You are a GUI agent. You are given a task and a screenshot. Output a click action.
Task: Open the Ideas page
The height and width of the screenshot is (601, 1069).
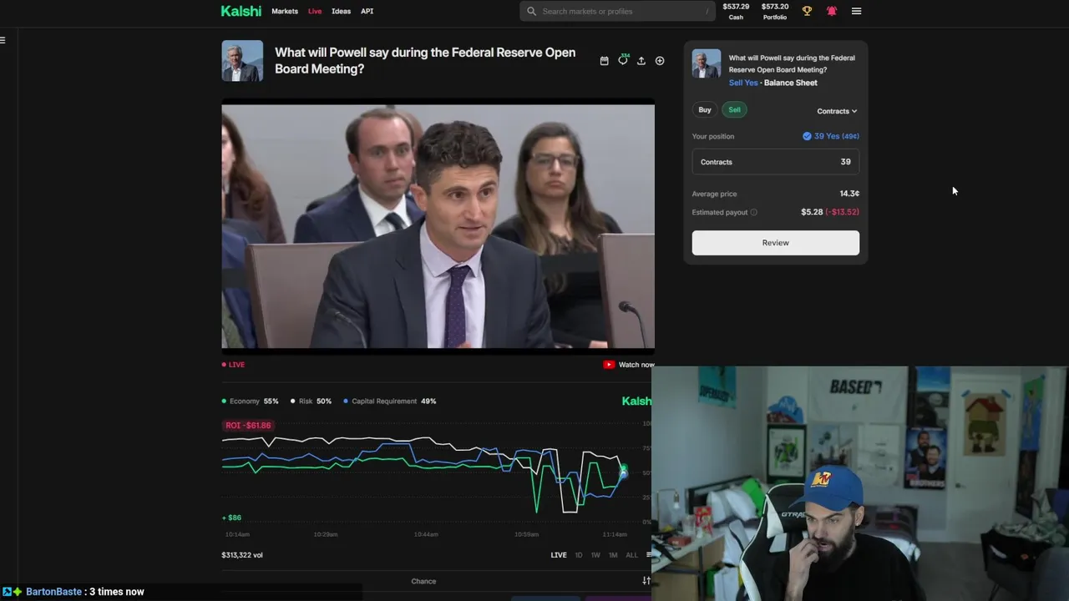click(x=341, y=11)
